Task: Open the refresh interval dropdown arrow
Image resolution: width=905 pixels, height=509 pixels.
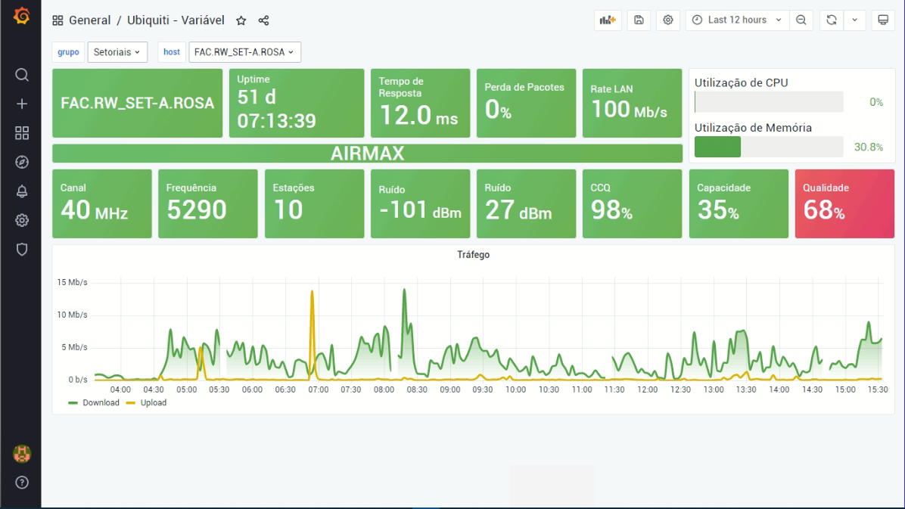Action: click(x=855, y=20)
